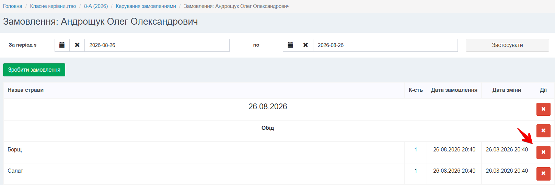Focus the end date input field
Image resolution: width=555 pixels, height=185 pixels.
385,45
